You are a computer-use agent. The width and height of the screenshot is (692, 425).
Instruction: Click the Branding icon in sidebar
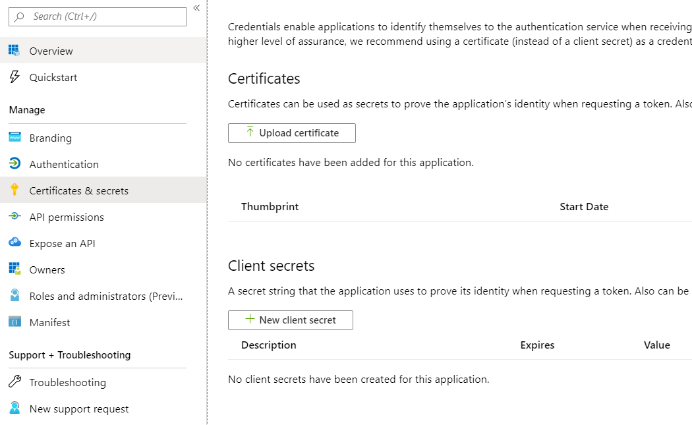click(x=14, y=138)
